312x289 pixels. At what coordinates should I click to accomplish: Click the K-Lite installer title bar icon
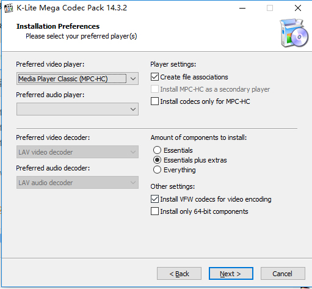tap(9, 8)
